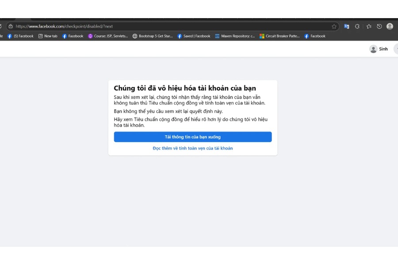Viewport: 398px width, 265px height.
Task: Click the text Bạn không thể yêu cầu xem xét lại
Action: 168,111
